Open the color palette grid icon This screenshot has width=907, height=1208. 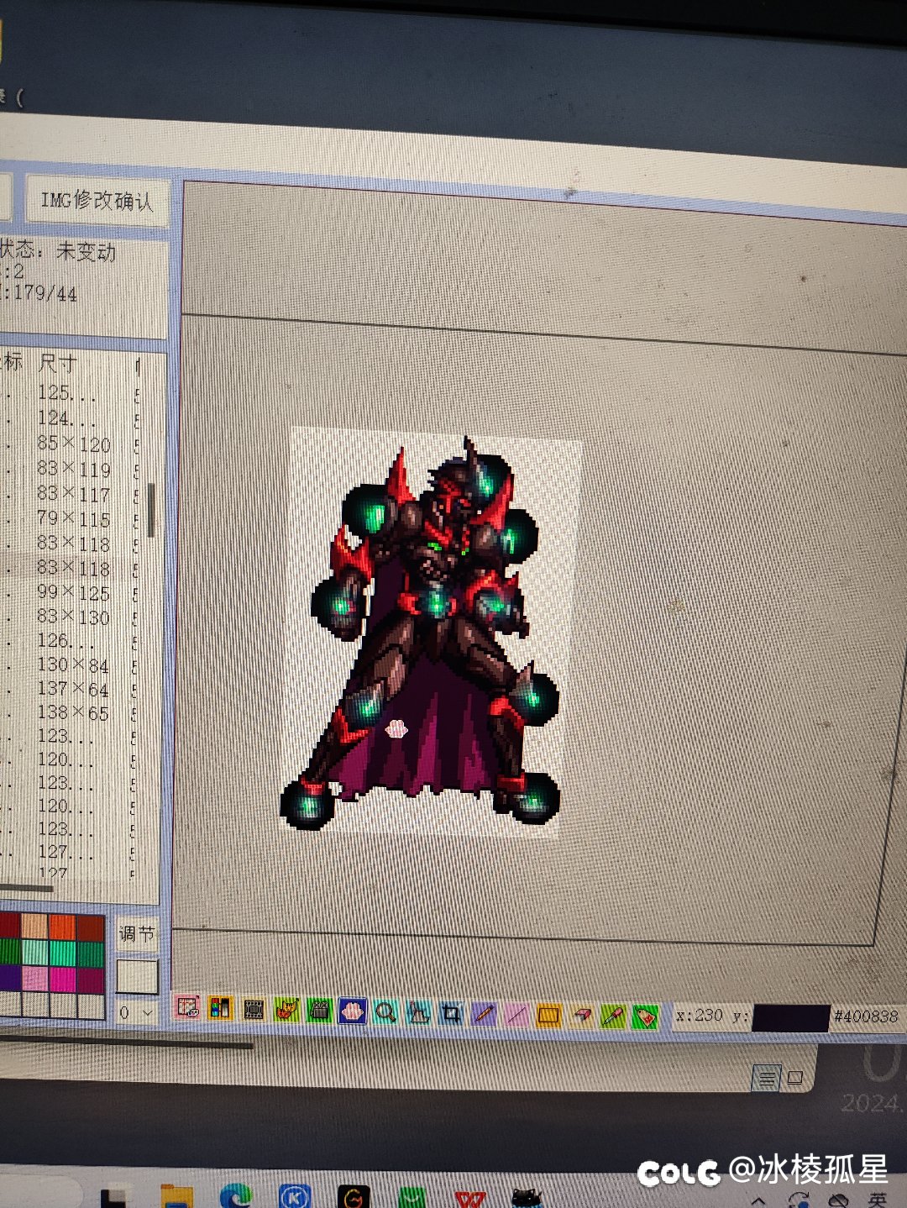[220, 1008]
